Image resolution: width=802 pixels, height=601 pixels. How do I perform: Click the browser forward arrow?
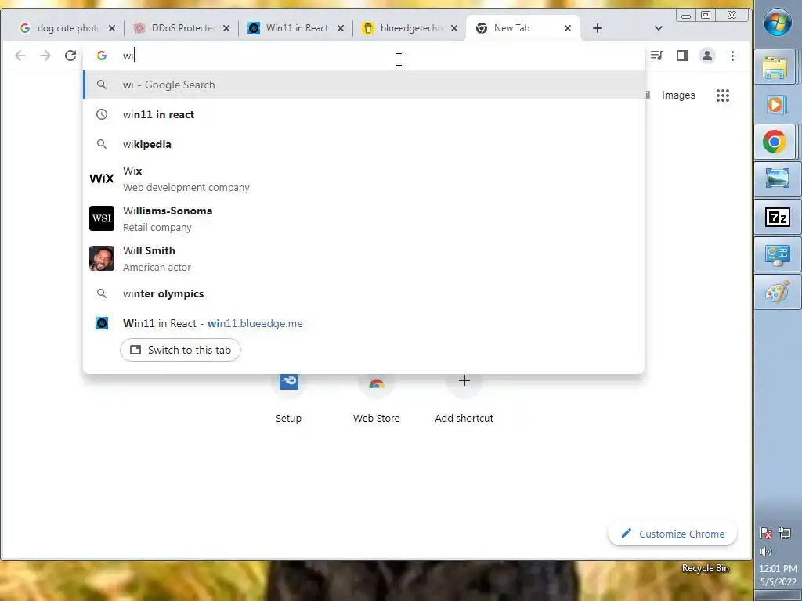coord(45,56)
